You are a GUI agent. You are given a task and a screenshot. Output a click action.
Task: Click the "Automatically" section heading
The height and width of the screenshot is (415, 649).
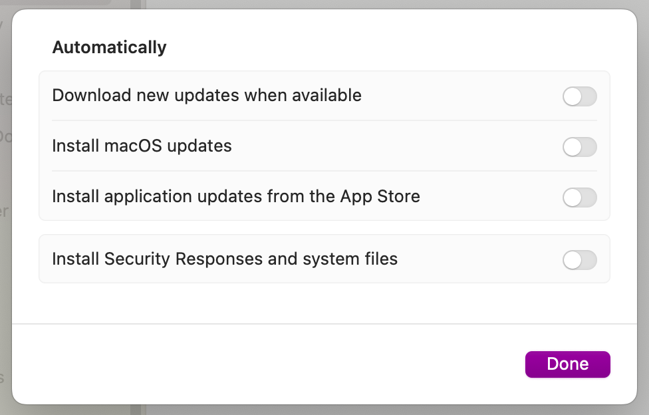click(x=109, y=48)
